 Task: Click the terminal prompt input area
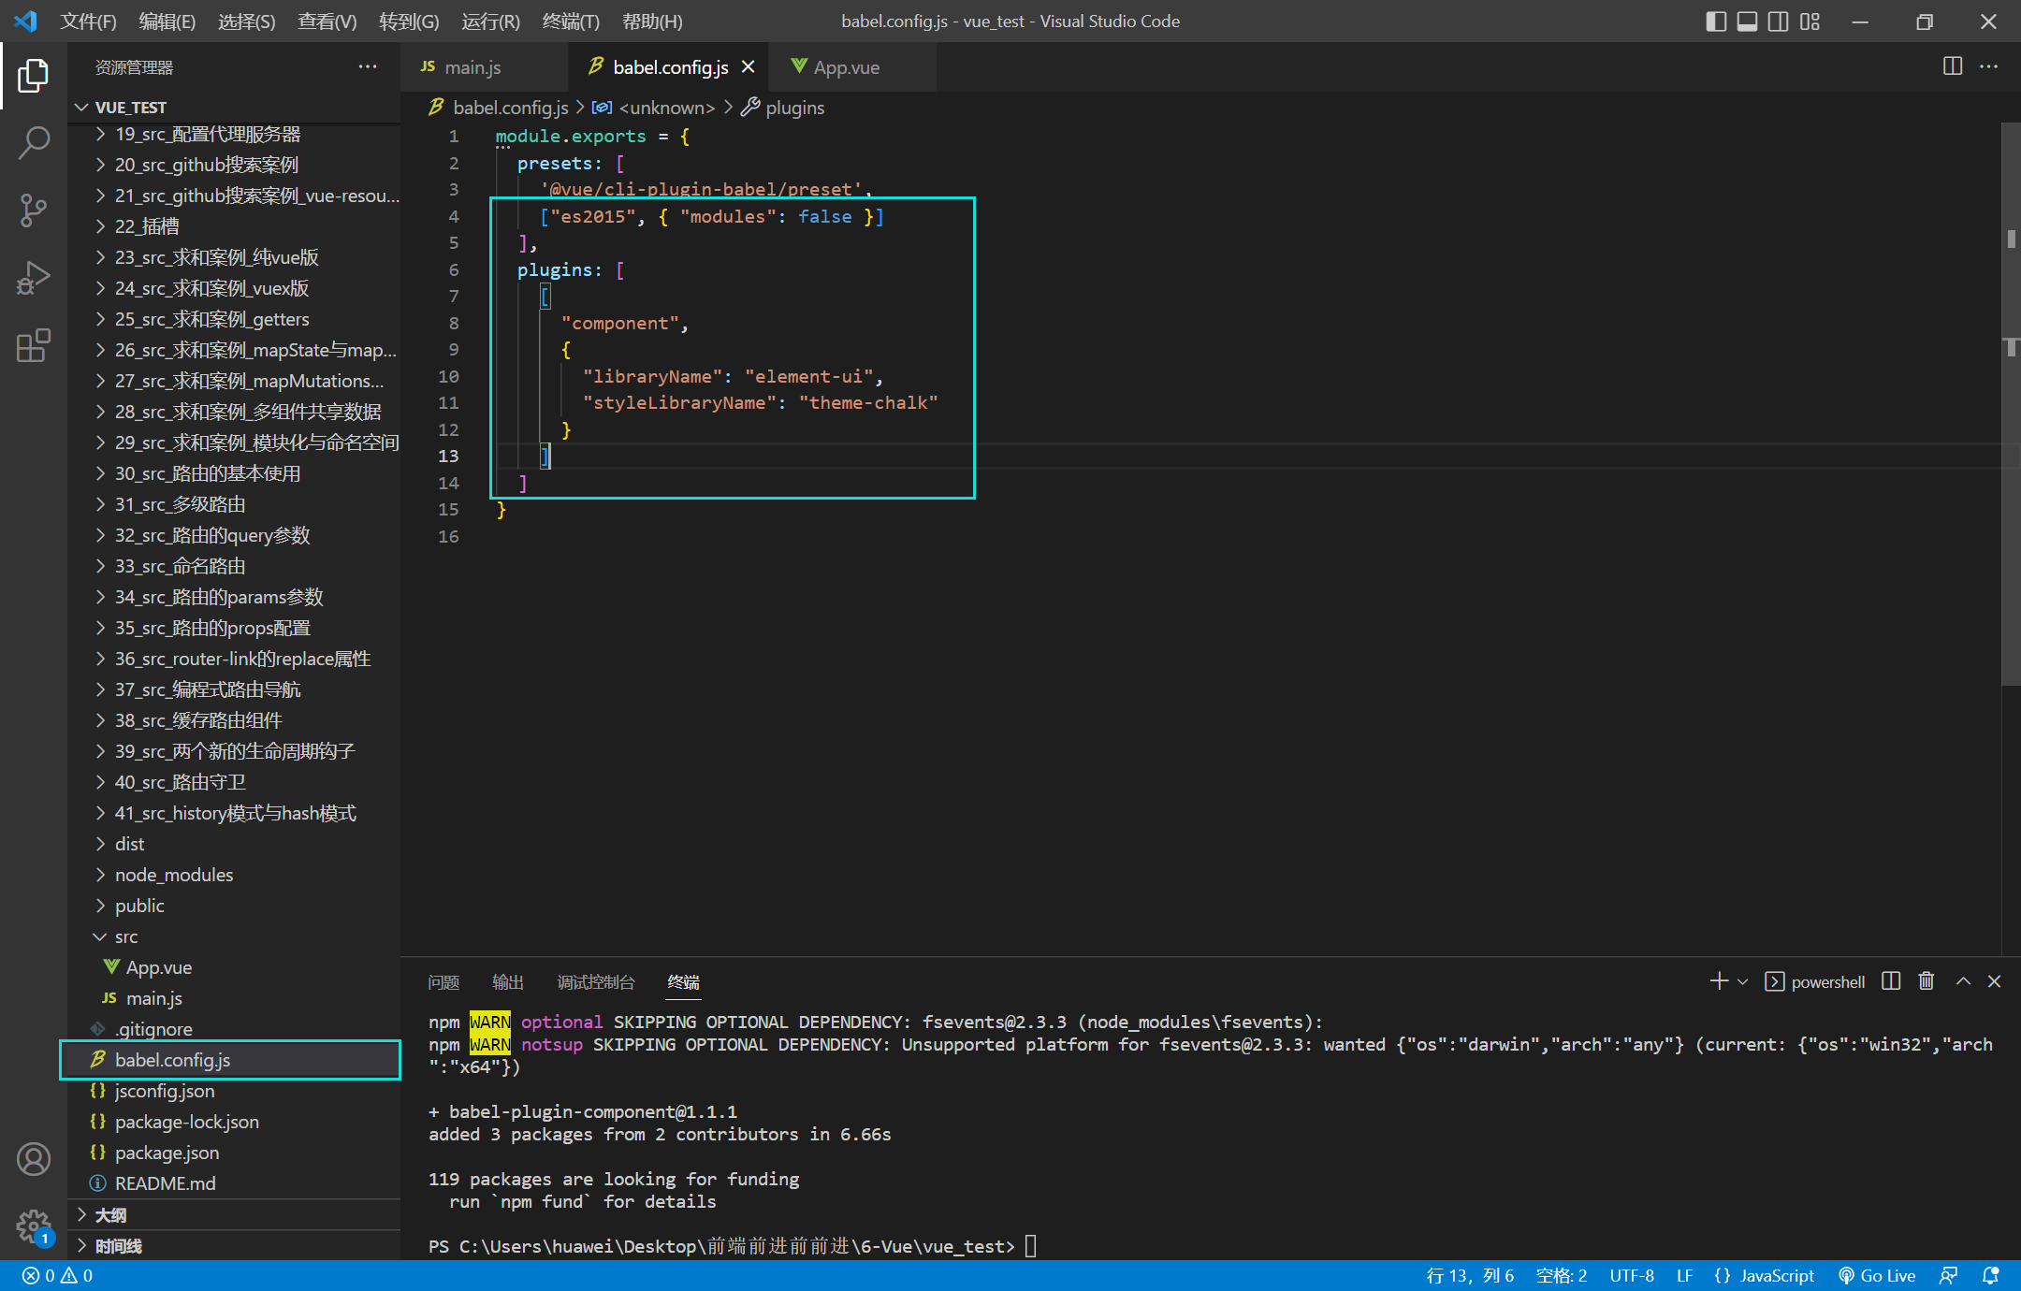tap(1031, 1246)
